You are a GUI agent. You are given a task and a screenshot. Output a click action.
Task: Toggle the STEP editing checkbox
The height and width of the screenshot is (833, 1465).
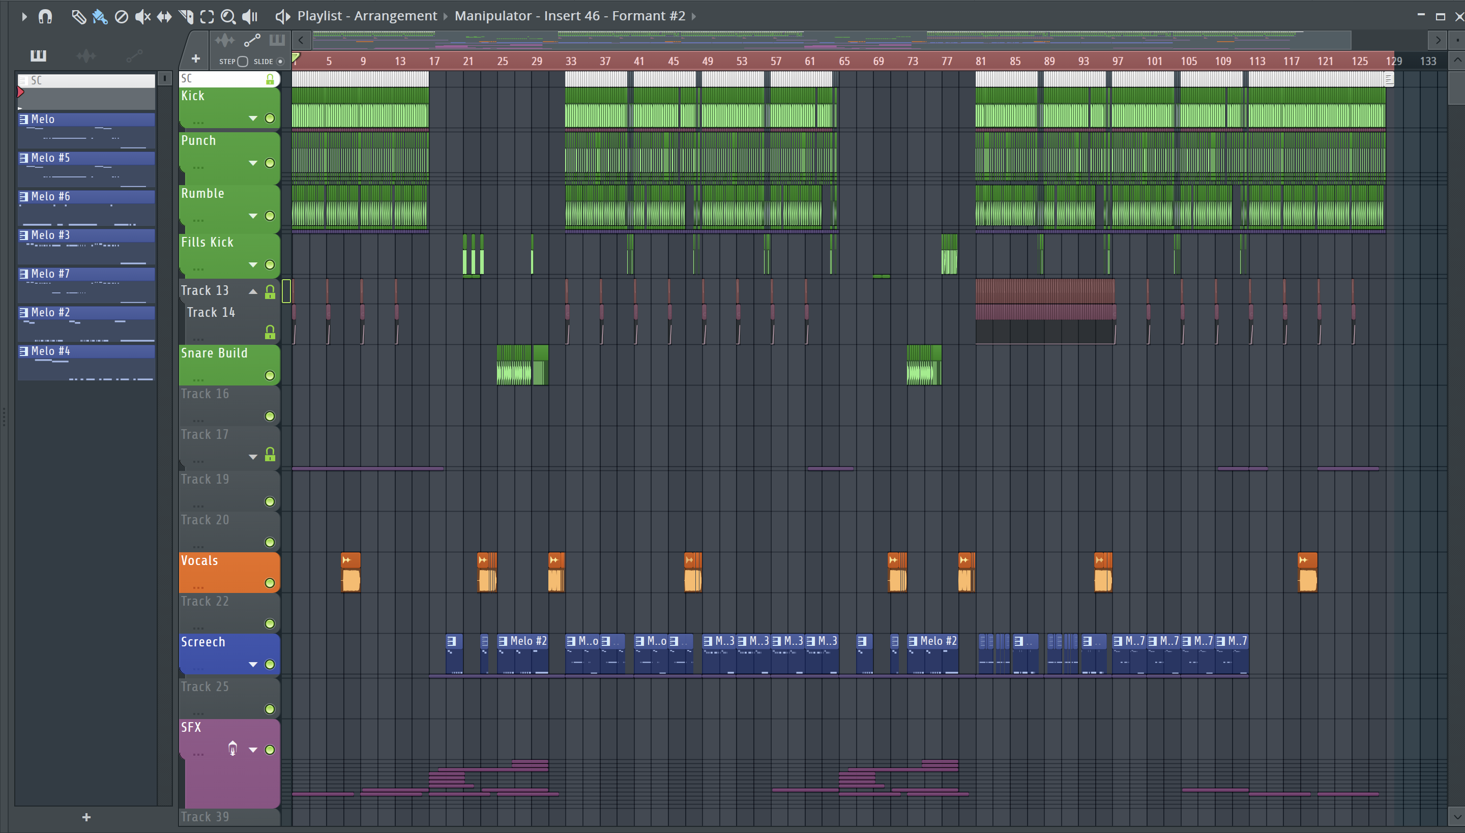(243, 62)
